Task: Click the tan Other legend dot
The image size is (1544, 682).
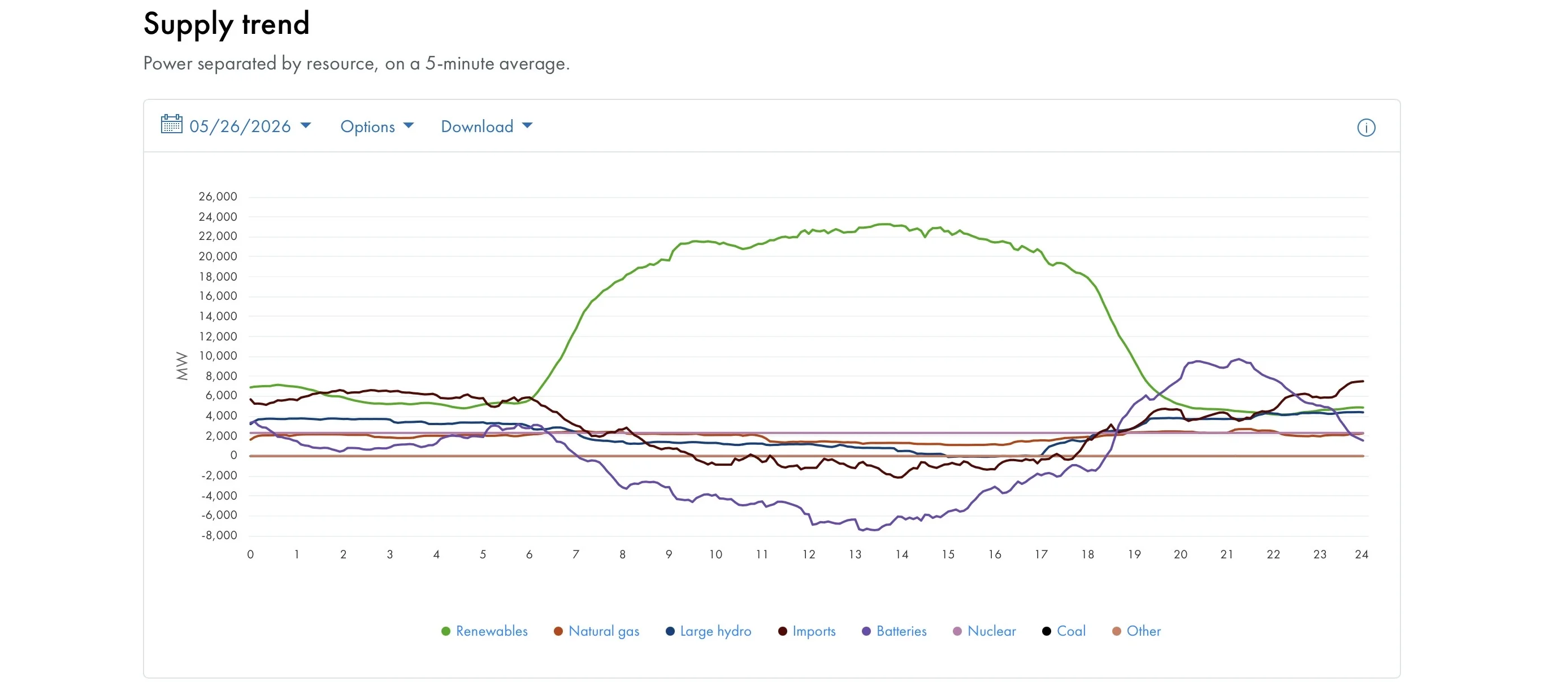Action: [x=1117, y=632]
